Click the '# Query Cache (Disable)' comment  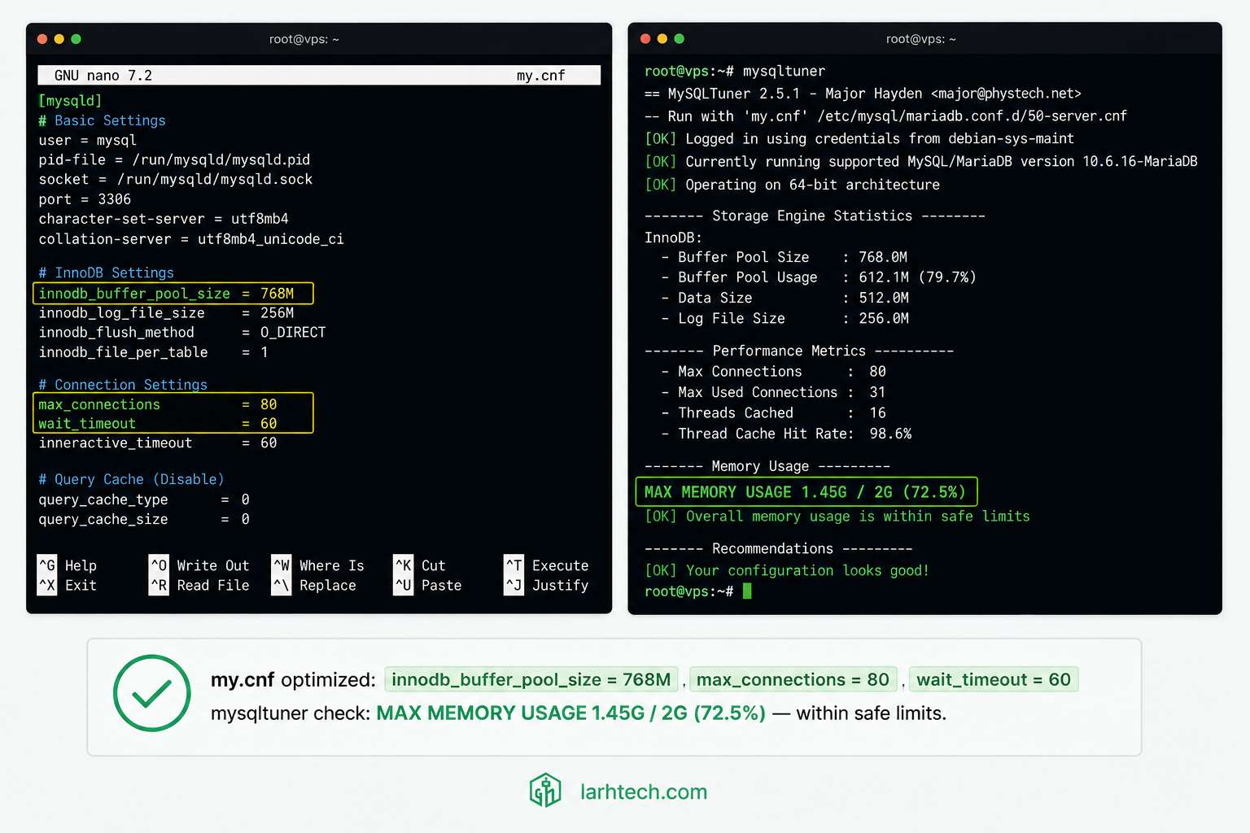[131, 479]
